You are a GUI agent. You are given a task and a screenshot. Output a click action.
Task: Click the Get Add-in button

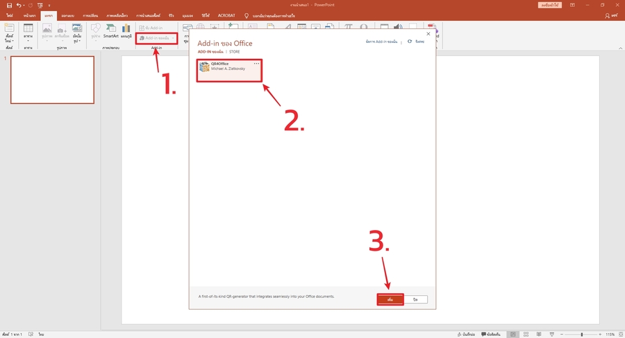pos(151,28)
